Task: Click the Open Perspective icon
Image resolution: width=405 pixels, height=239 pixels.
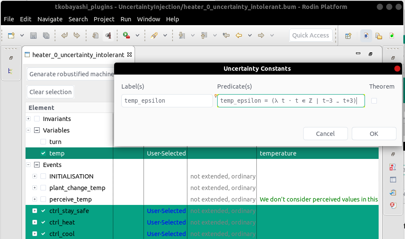Action: [348, 36]
